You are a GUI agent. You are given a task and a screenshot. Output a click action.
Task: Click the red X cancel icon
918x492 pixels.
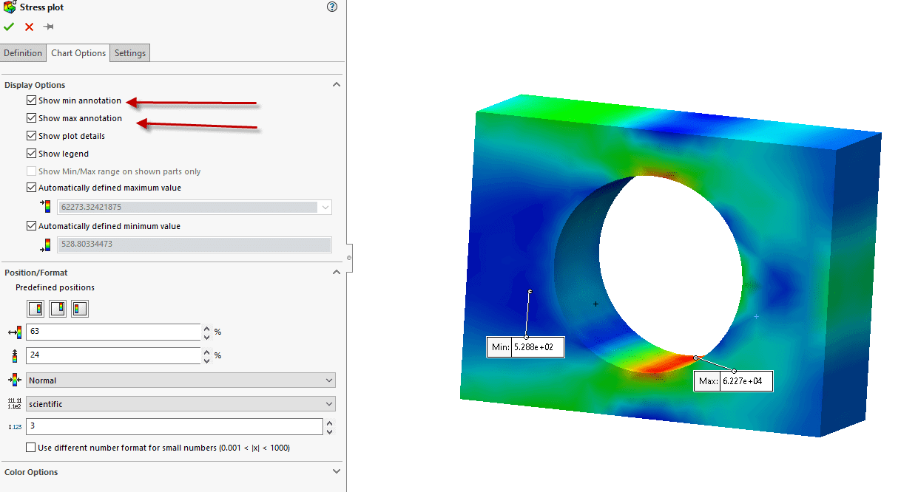29,27
